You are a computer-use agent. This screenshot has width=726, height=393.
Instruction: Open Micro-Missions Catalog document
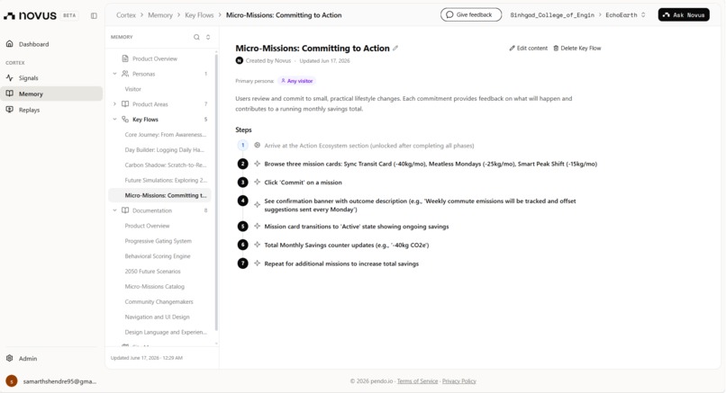coord(154,287)
